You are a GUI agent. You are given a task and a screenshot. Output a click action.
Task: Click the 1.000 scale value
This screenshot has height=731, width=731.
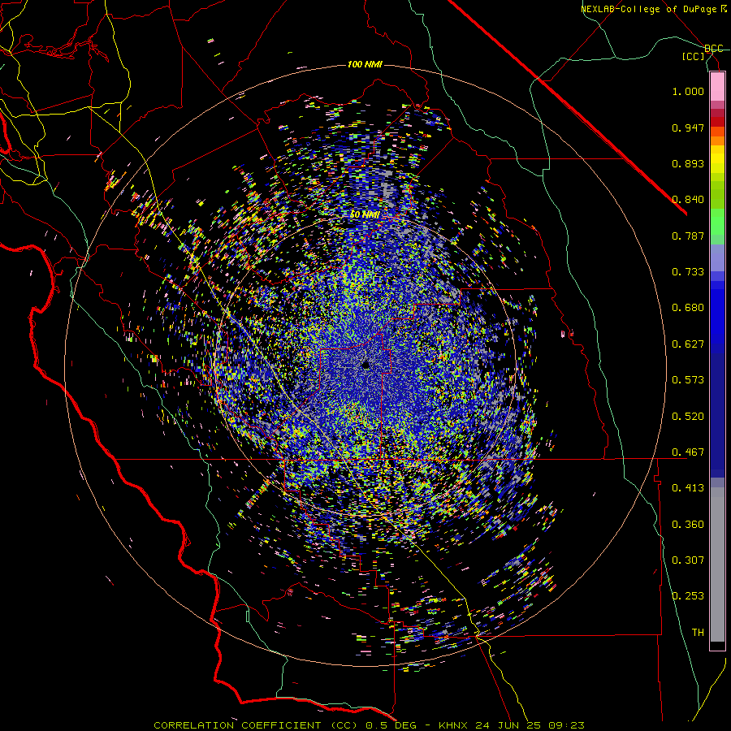pyautogui.click(x=688, y=91)
